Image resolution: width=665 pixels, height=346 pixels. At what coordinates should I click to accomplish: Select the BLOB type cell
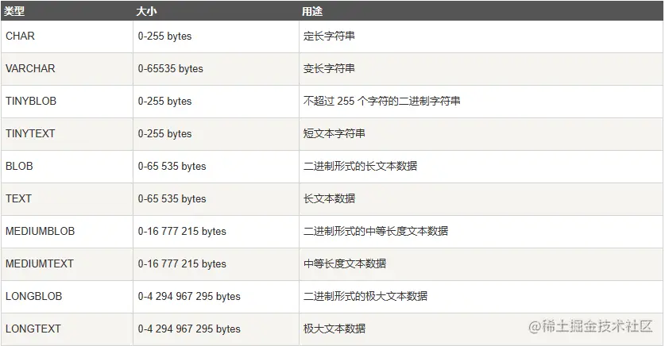[20, 167]
